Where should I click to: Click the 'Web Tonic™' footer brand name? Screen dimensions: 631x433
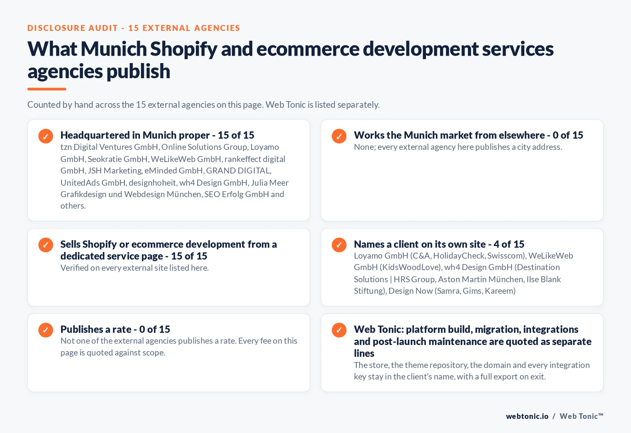point(582,416)
